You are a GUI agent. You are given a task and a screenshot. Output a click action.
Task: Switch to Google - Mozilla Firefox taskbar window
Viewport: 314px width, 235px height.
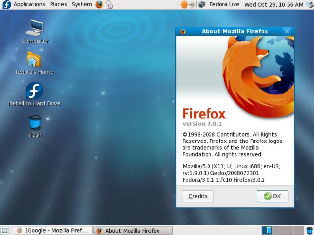pos(53,231)
